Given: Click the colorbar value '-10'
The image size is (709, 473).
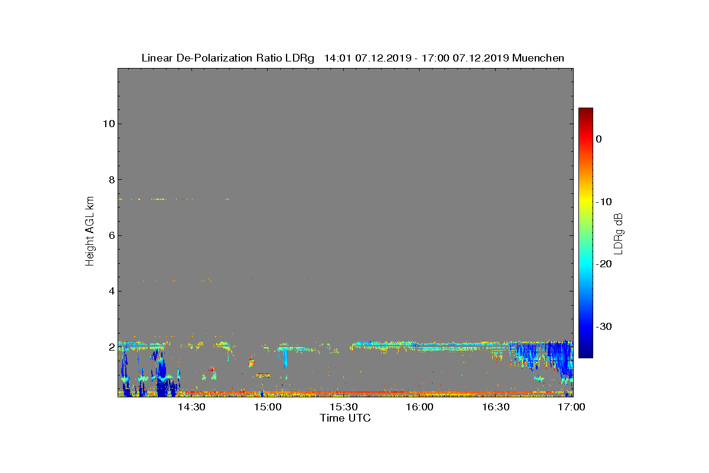Looking at the screenshot, I should 603,202.
